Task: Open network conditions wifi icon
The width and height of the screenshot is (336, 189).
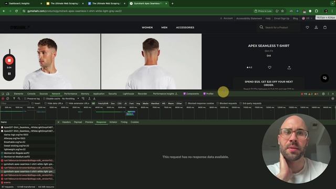Action: 83,99
